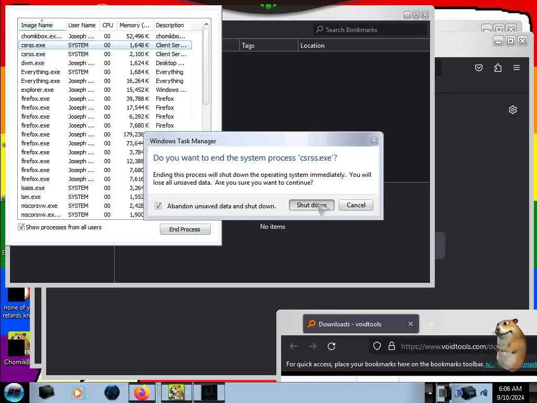Image resolution: width=537 pixels, height=403 pixels.
Task: Open the Firefox hamburger application menu
Action: click(517, 68)
